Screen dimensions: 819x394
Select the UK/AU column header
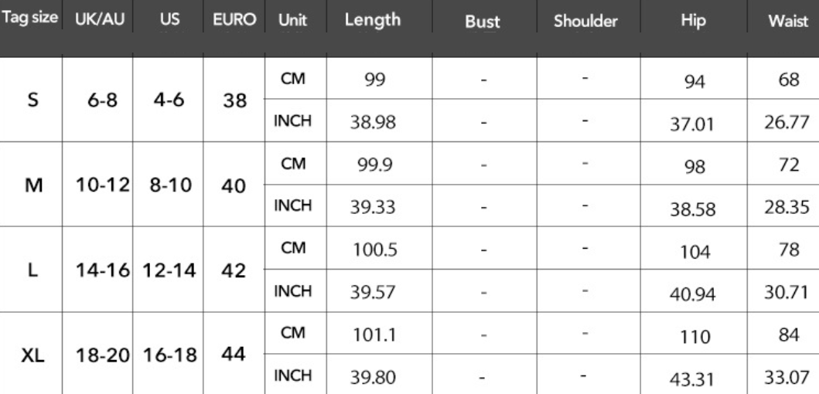click(x=100, y=19)
